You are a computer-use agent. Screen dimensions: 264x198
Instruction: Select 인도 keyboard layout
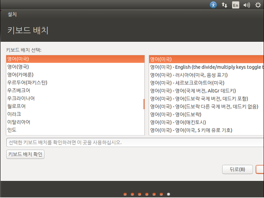75,130
